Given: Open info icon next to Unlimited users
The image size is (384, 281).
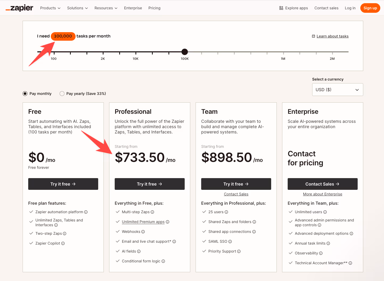Looking at the screenshot, I should pyautogui.click(x=325, y=212).
